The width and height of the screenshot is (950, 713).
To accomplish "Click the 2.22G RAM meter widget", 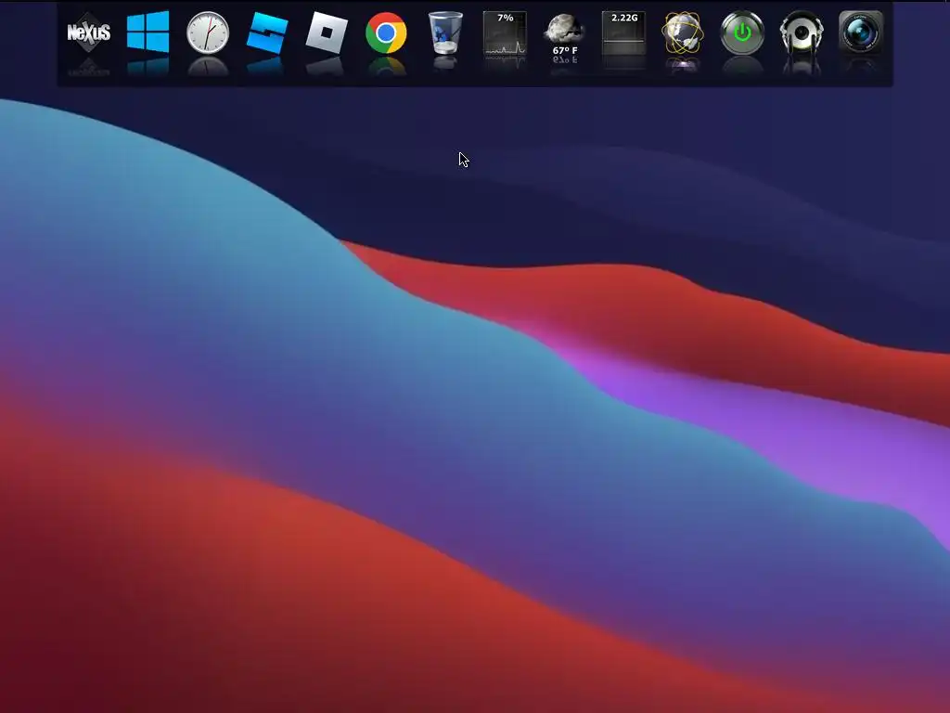I will coord(623,32).
